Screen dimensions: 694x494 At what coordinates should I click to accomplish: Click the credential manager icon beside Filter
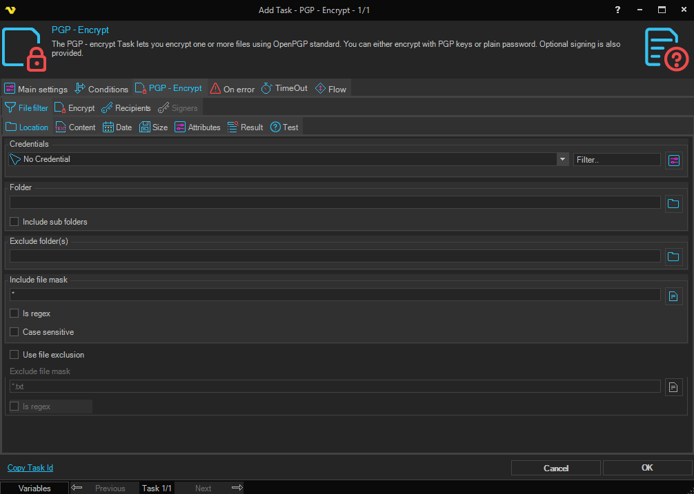[x=673, y=160]
